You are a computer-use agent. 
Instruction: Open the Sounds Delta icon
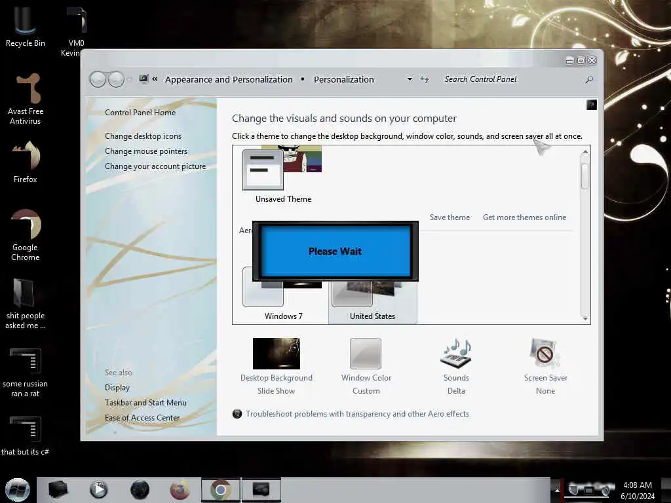(456, 353)
